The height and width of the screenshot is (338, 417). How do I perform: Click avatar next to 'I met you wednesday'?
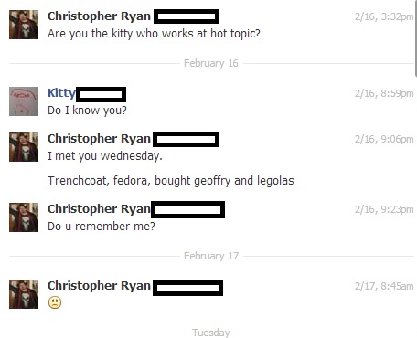pos(24,147)
